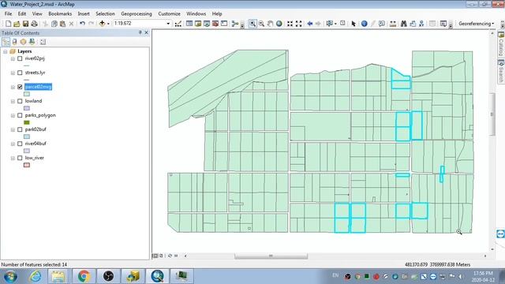Open Table of Contents Options button
The image size is (505, 284).
tap(43, 42)
